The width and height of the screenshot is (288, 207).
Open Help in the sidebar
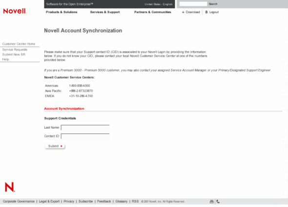[6, 59]
